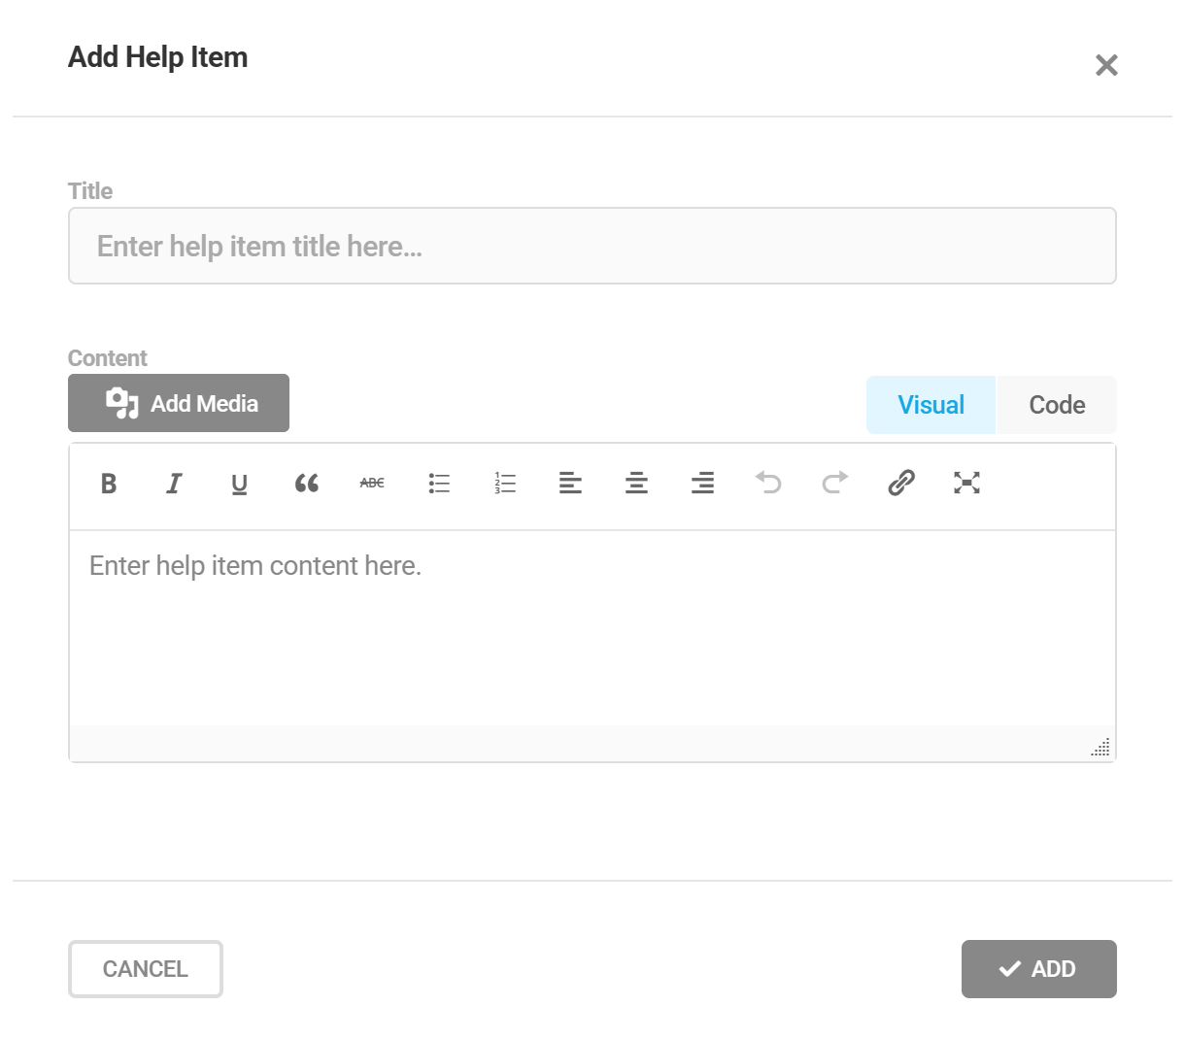Open the Add Media dialog
The height and width of the screenshot is (1039, 1185).
[178, 402]
